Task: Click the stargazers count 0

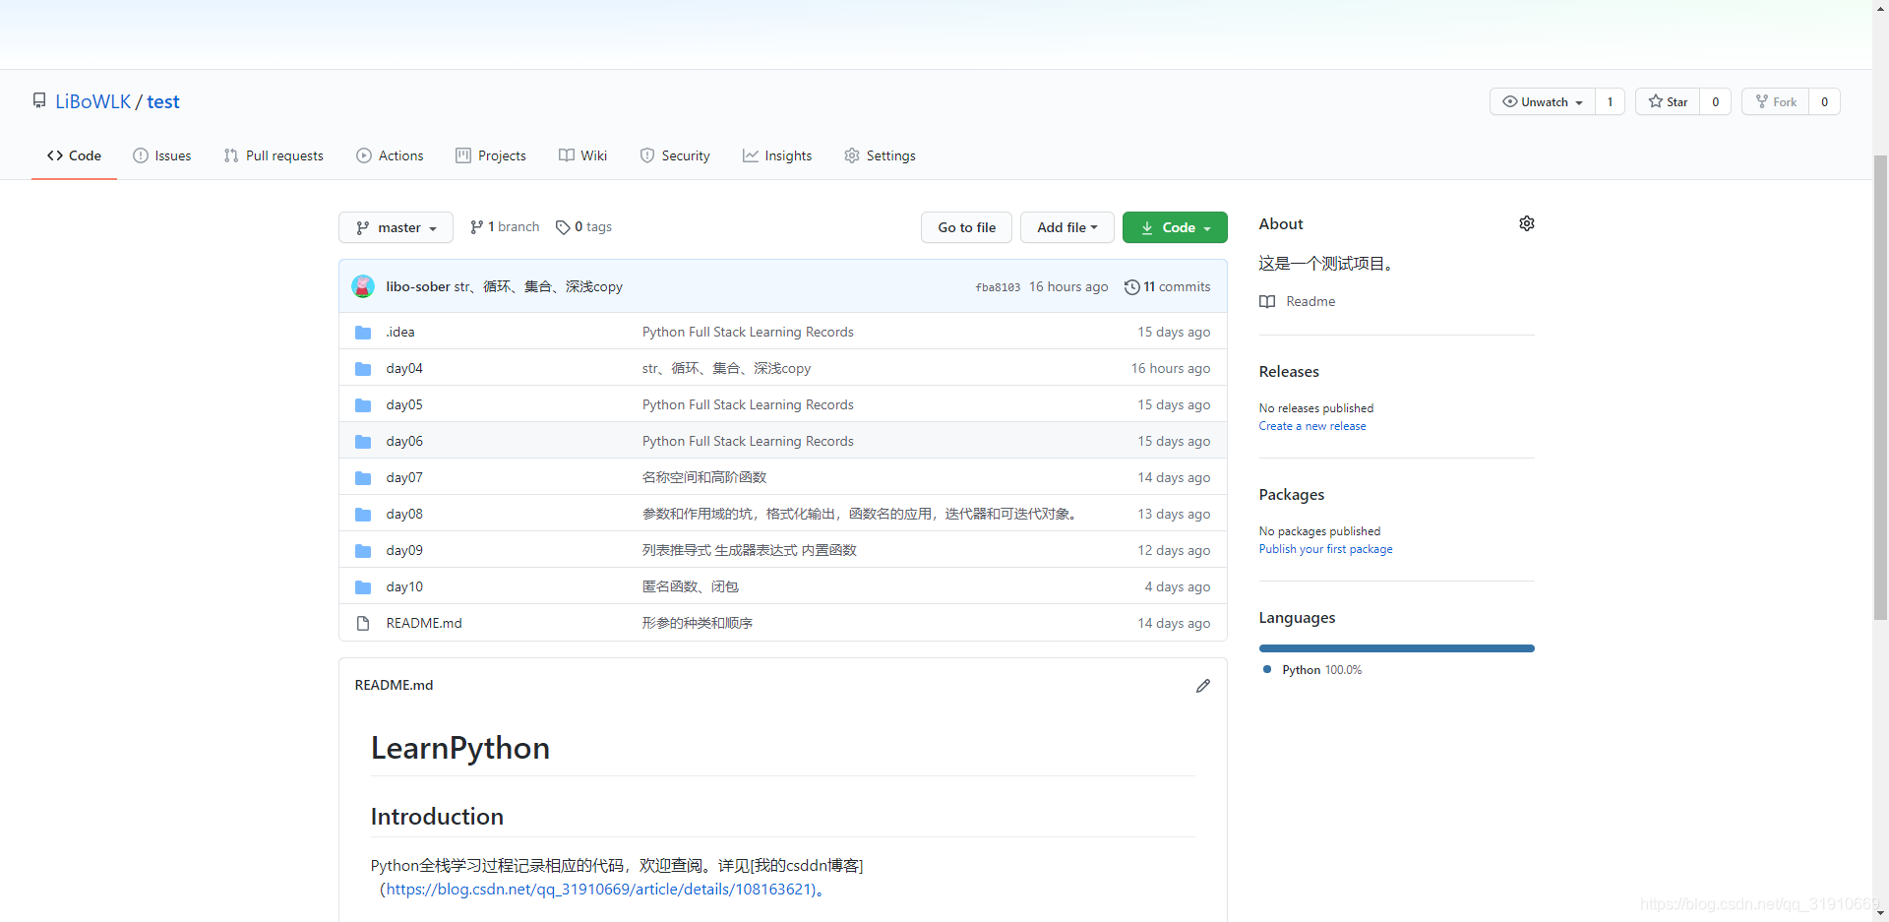Action: tap(1715, 101)
